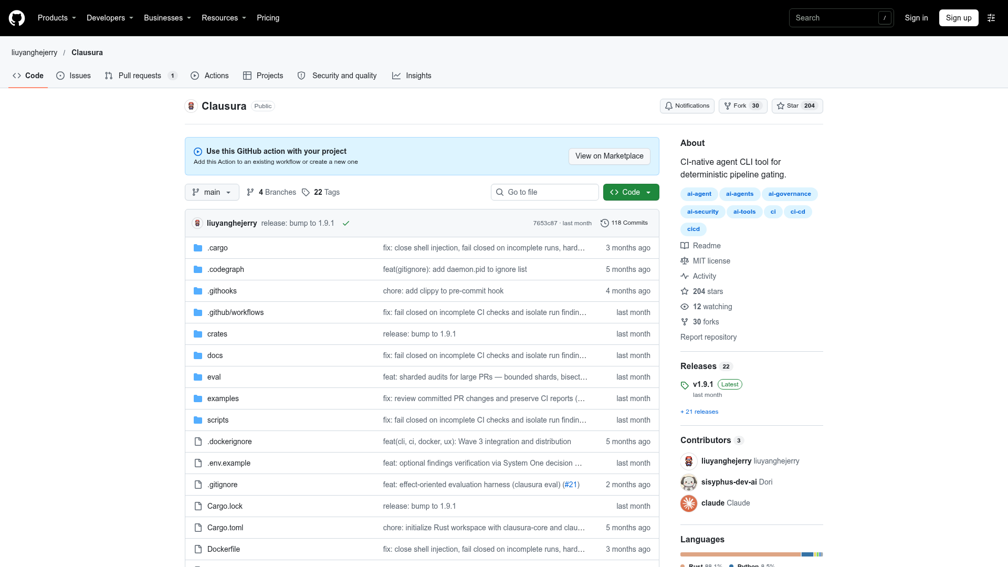1008x567 pixels.
Task: Click liuyanghejerry avatar in commit header
Action: (x=197, y=223)
